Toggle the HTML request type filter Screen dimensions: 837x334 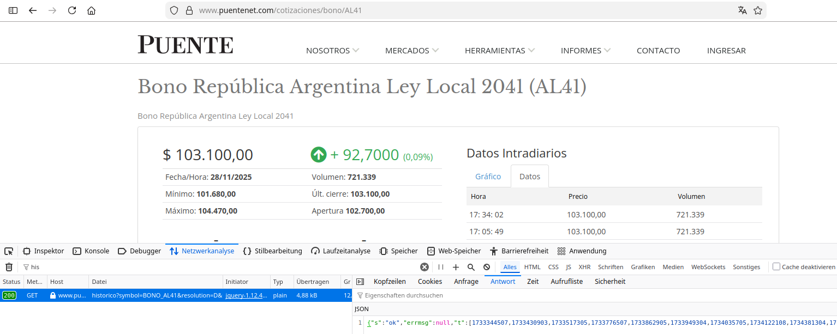(x=532, y=267)
